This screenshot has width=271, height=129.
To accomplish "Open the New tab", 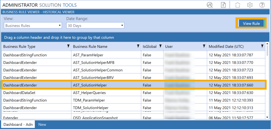I will coord(42,124).
